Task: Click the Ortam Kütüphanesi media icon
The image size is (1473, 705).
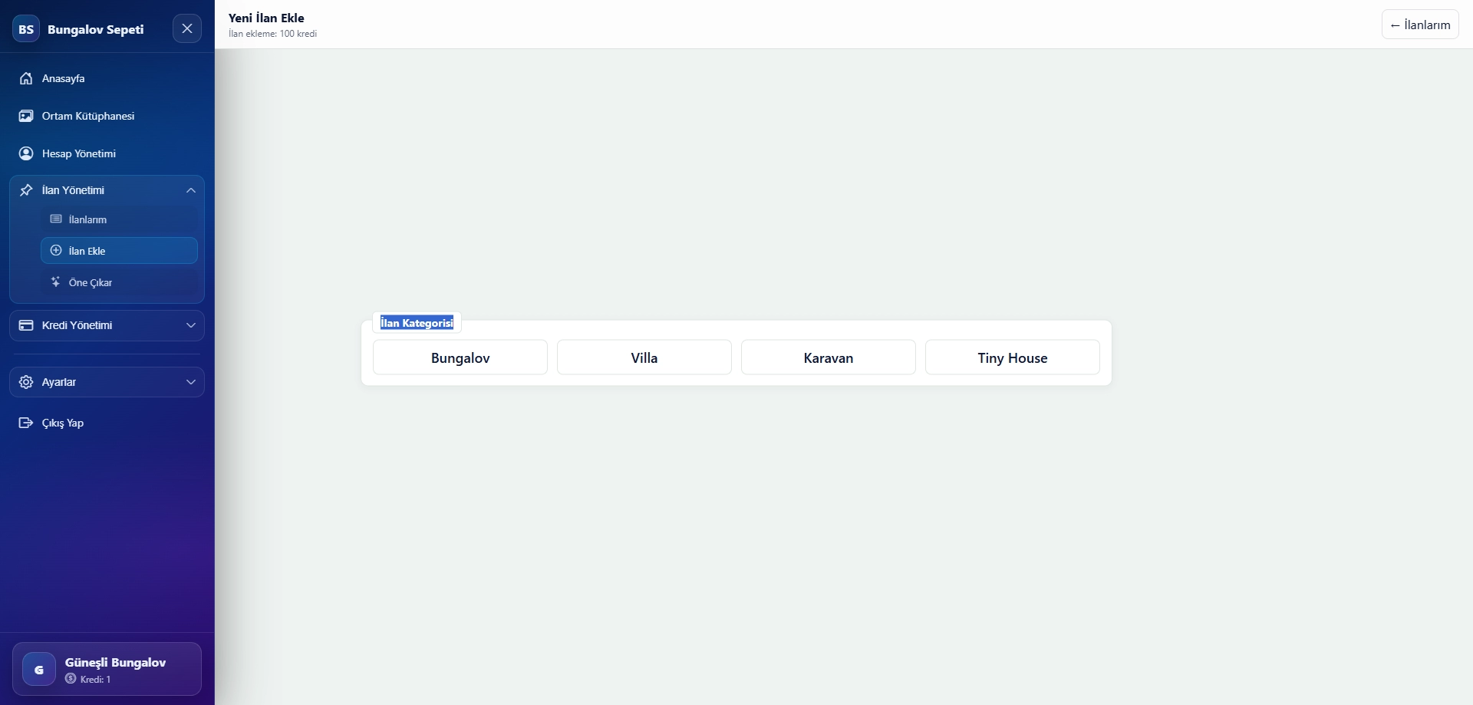Action: (26, 116)
